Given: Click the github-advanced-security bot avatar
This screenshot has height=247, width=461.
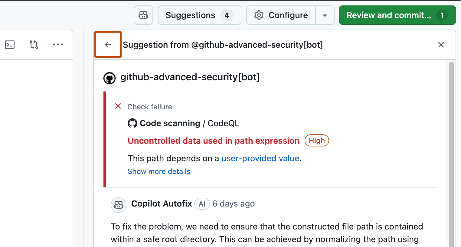Looking at the screenshot, I should tap(110, 78).
